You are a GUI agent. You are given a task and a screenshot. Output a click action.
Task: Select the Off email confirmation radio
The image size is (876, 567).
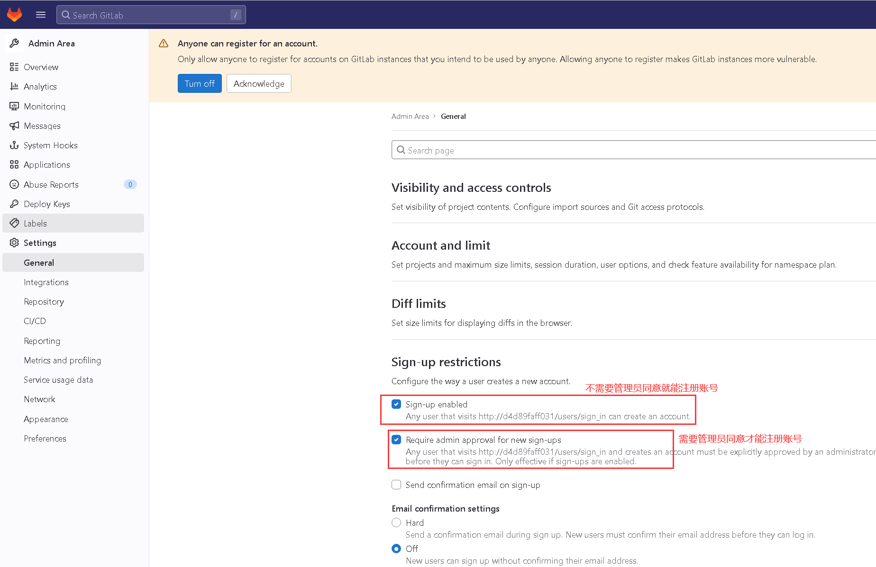tap(396, 549)
